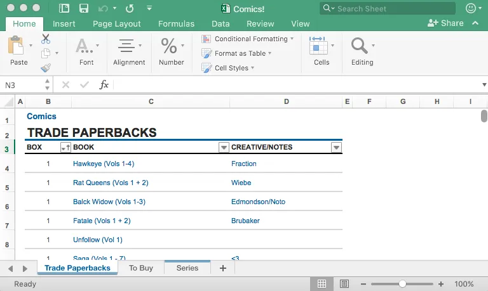Screen dimensions: 488x291
Task: Copy selection with the copy icon
Action: click(46, 53)
